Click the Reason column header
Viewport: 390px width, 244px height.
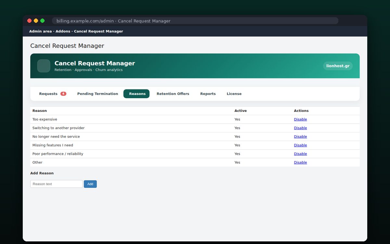(x=40, y=111)
